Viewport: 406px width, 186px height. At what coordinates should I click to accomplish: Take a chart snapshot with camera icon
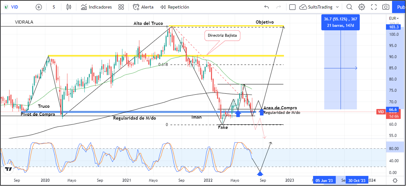[x=386, y=7]
